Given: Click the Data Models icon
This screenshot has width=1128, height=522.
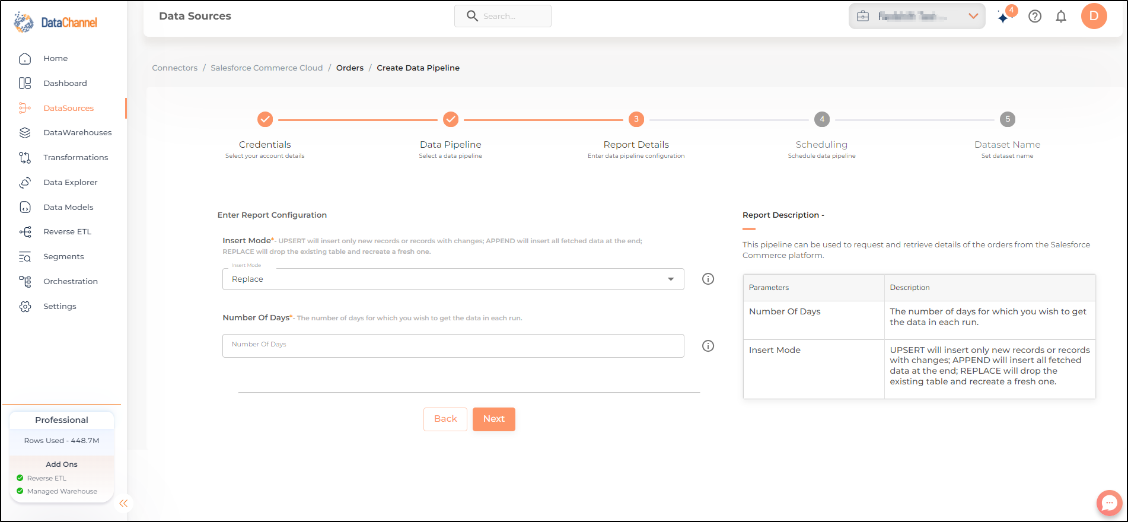Looking at the screenshot, I should 25,207.
